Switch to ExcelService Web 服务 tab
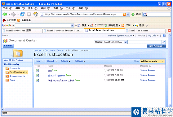Image resolution: width=173 pixels, height=117 pixels. tap(22, 31)
